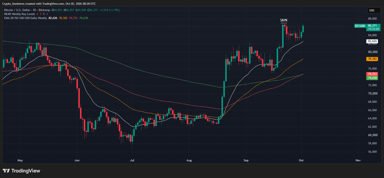Click the 86,371 current price label

coord(372,25)
